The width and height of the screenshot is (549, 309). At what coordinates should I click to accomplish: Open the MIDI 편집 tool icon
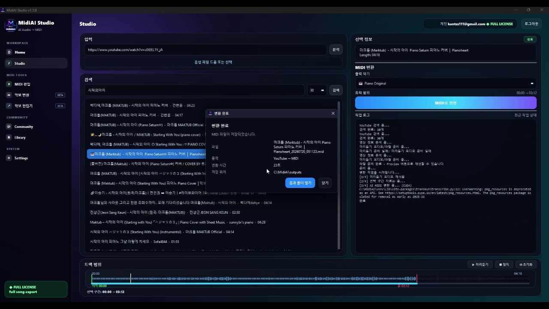(9, 84)
